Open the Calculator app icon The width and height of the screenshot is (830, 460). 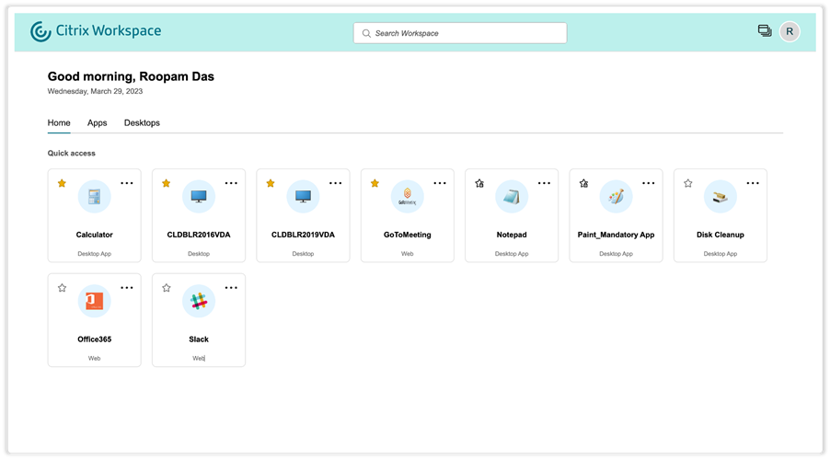[94, 197]
